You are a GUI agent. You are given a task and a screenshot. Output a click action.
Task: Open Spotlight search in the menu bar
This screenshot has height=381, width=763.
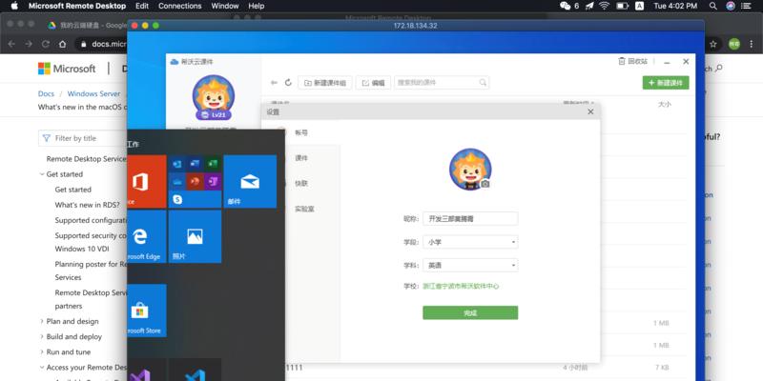pyautogui.click(x=712, y=6)
